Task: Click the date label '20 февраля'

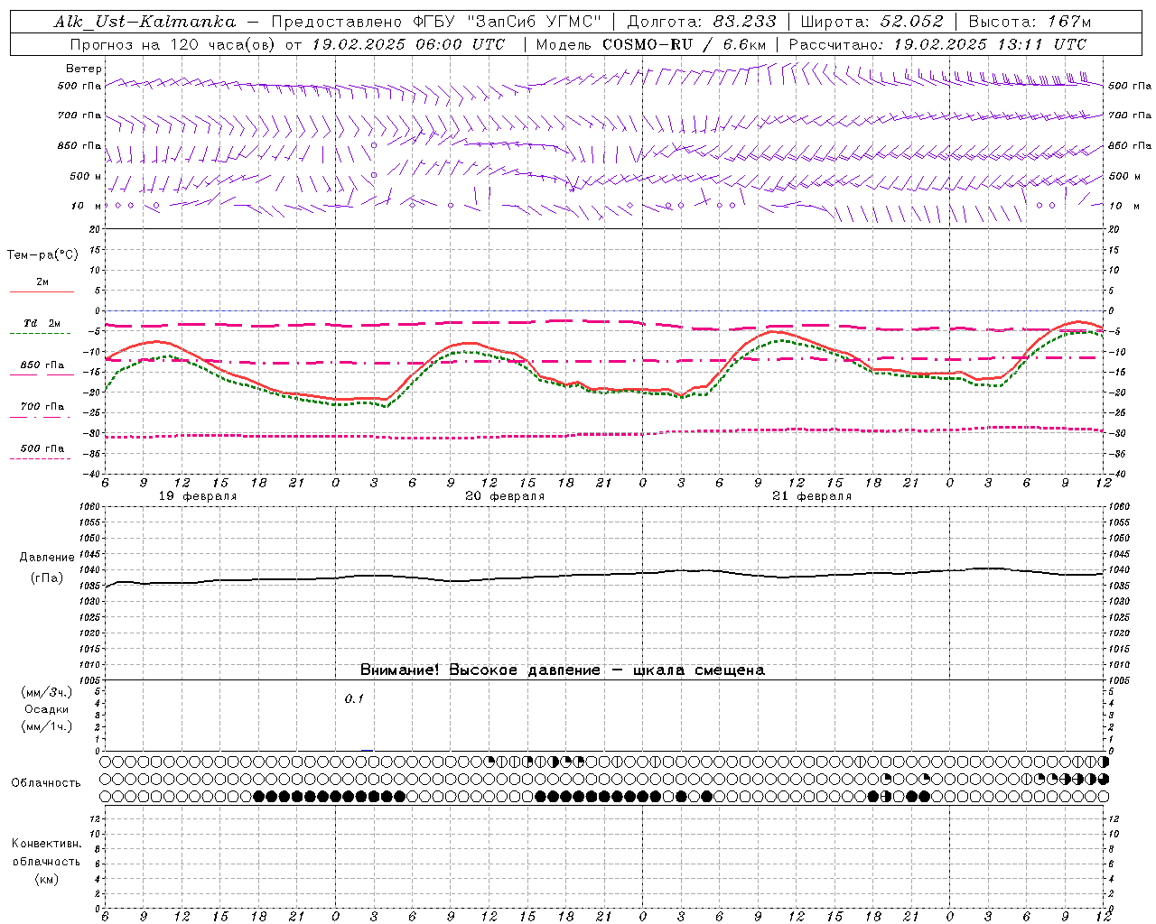Action: pyautogui.click(x=505, y=496)
